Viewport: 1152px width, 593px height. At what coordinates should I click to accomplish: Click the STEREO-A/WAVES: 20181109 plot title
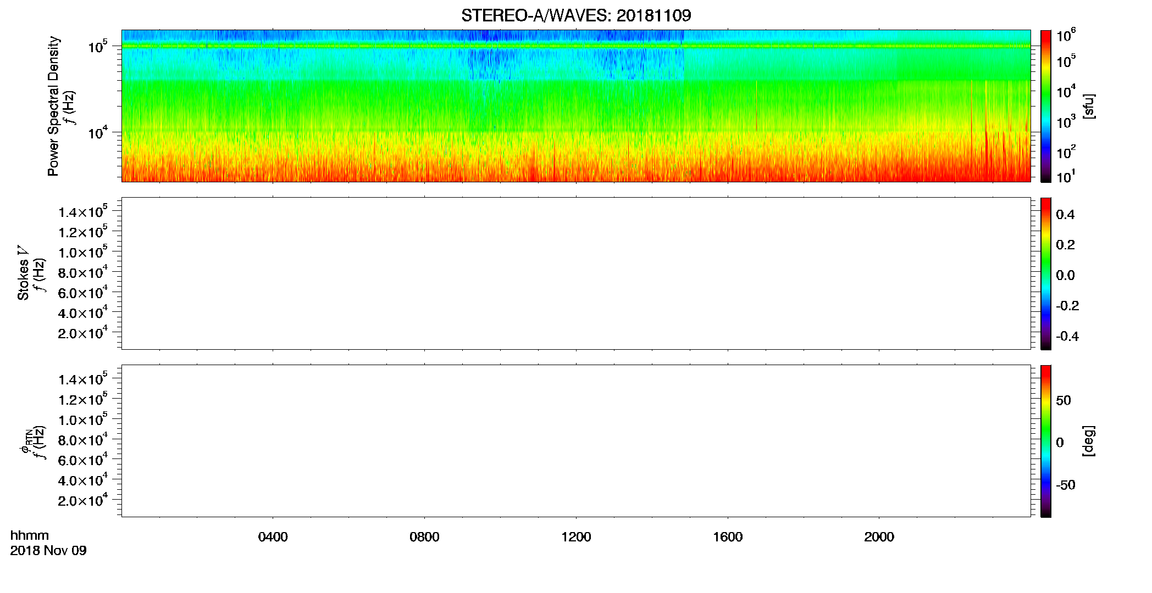pos(576,15)
